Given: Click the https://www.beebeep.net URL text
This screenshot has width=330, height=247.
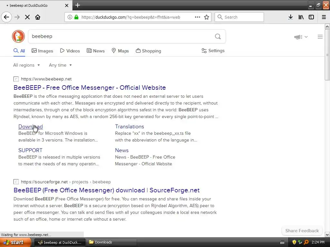Looking at the screenshot, I should click(x=46, y=79).
